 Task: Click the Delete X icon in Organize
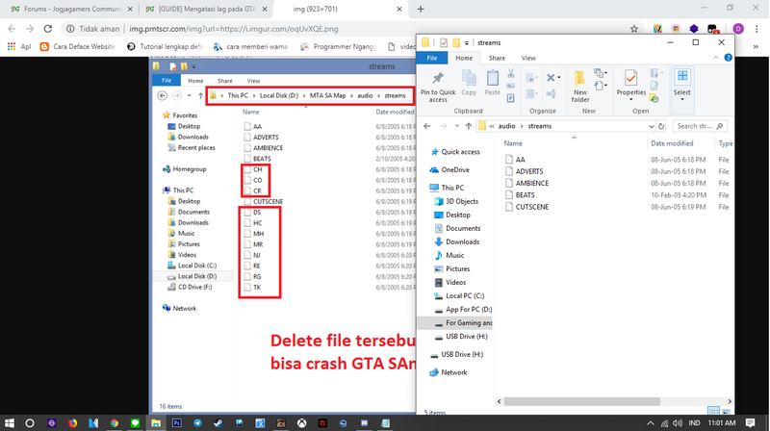(551, 78)
